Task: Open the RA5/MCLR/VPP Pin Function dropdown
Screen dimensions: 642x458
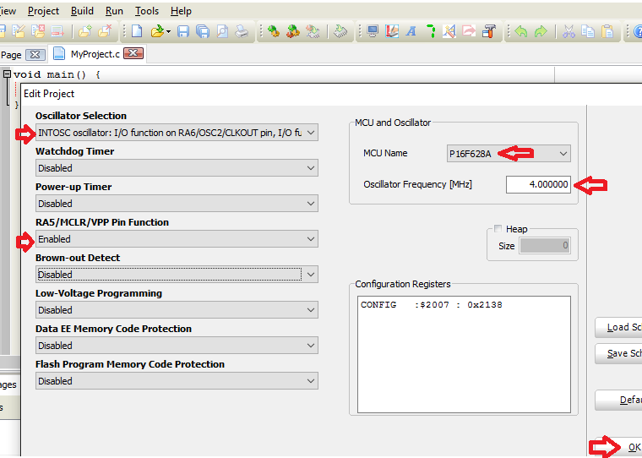Action: click(x=177, y=239)
